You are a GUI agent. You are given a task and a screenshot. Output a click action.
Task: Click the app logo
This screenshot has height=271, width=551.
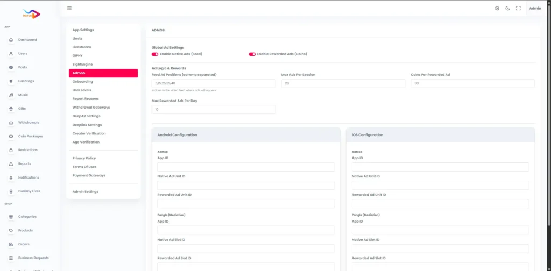click(x=32, y=14)
